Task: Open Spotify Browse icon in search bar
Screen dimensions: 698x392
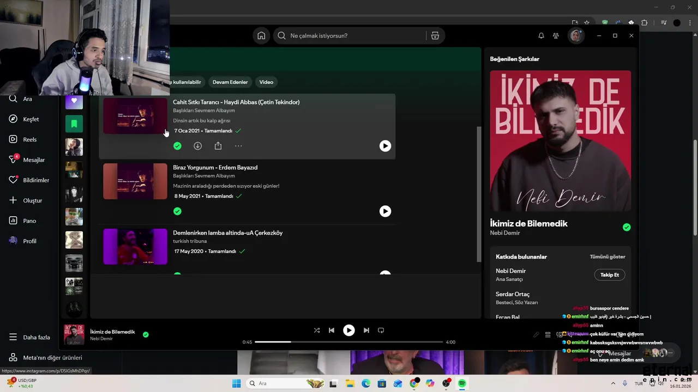Action: 435,35
